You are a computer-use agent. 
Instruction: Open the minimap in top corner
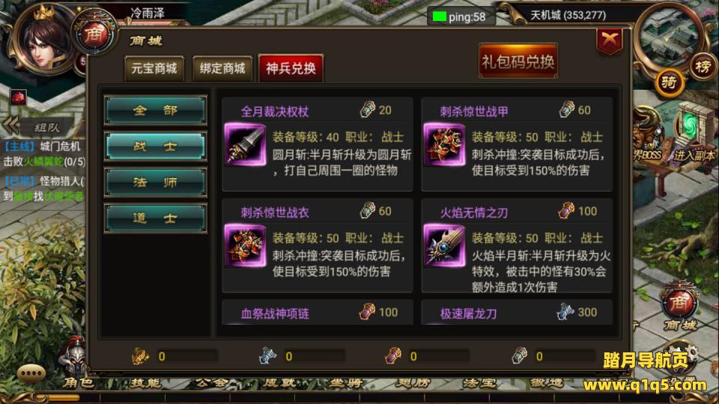coord(671,39)
